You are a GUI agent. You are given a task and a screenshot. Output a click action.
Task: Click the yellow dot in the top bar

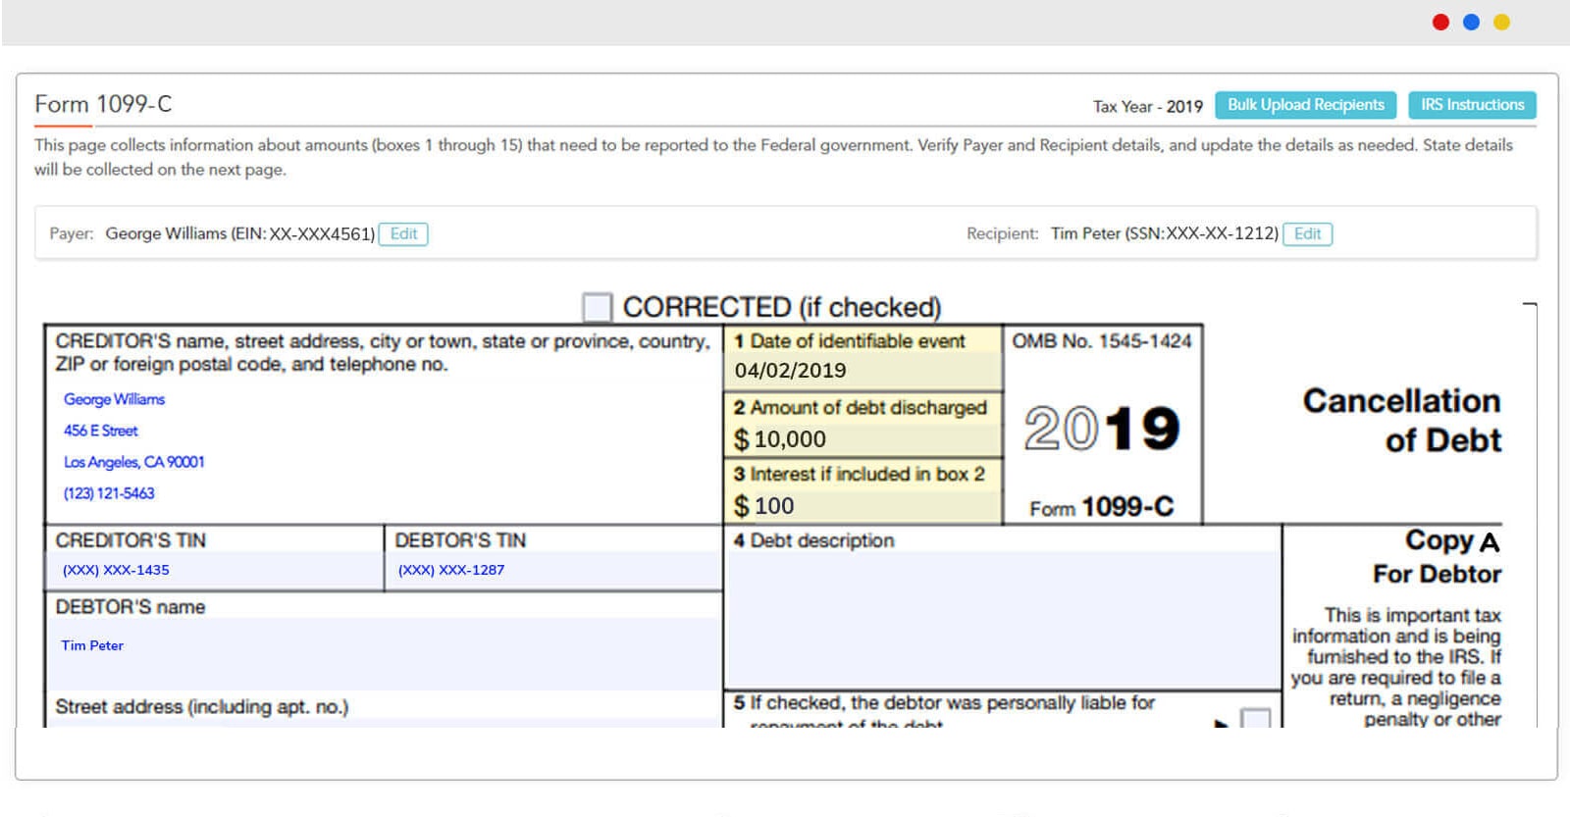click(1501, 23)
